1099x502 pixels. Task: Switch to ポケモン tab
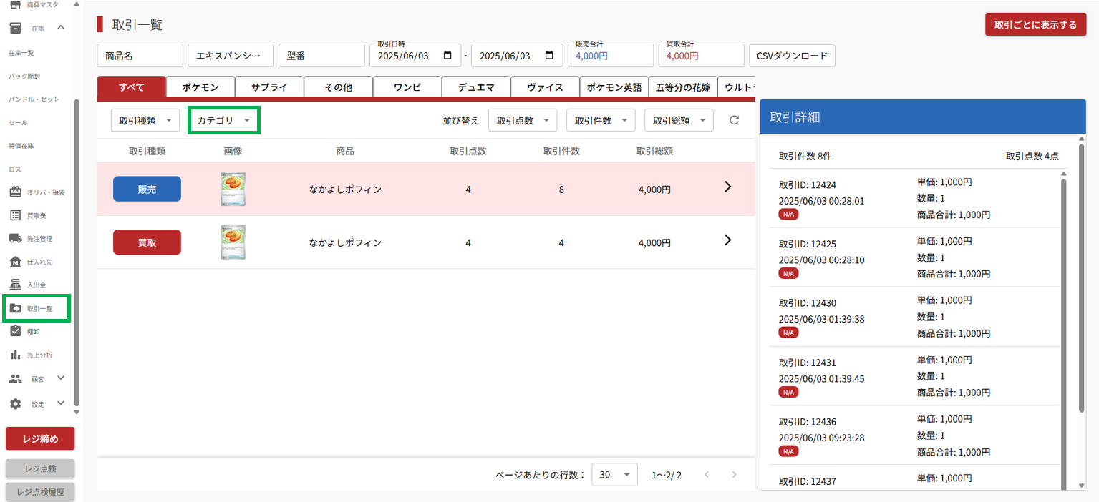tap(200, 87)
